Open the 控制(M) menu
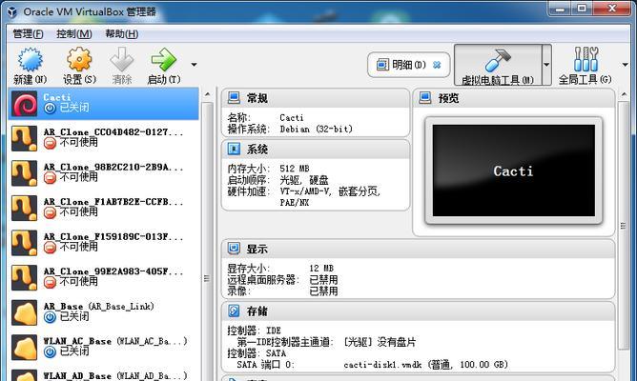 [74, 34]
